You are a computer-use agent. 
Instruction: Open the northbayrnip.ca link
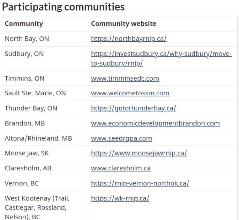[128, 39]
